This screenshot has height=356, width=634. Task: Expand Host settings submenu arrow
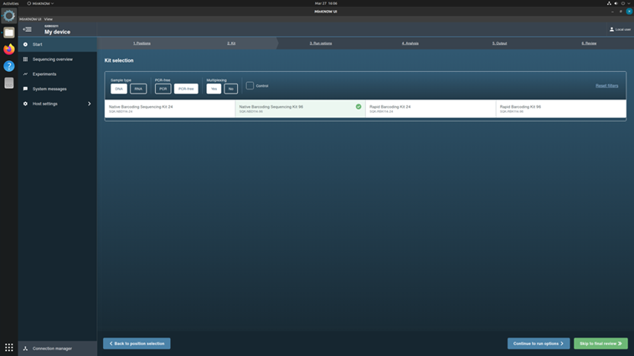pos(90,104)
